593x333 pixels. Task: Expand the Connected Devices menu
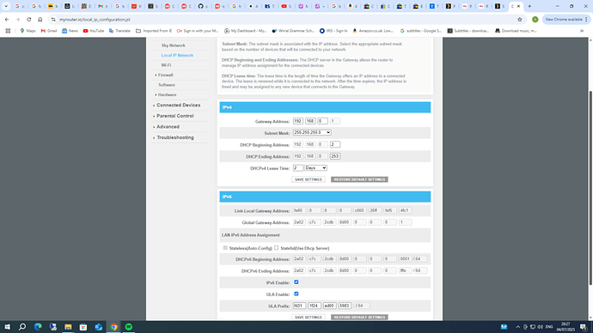[x=178, y=106]
